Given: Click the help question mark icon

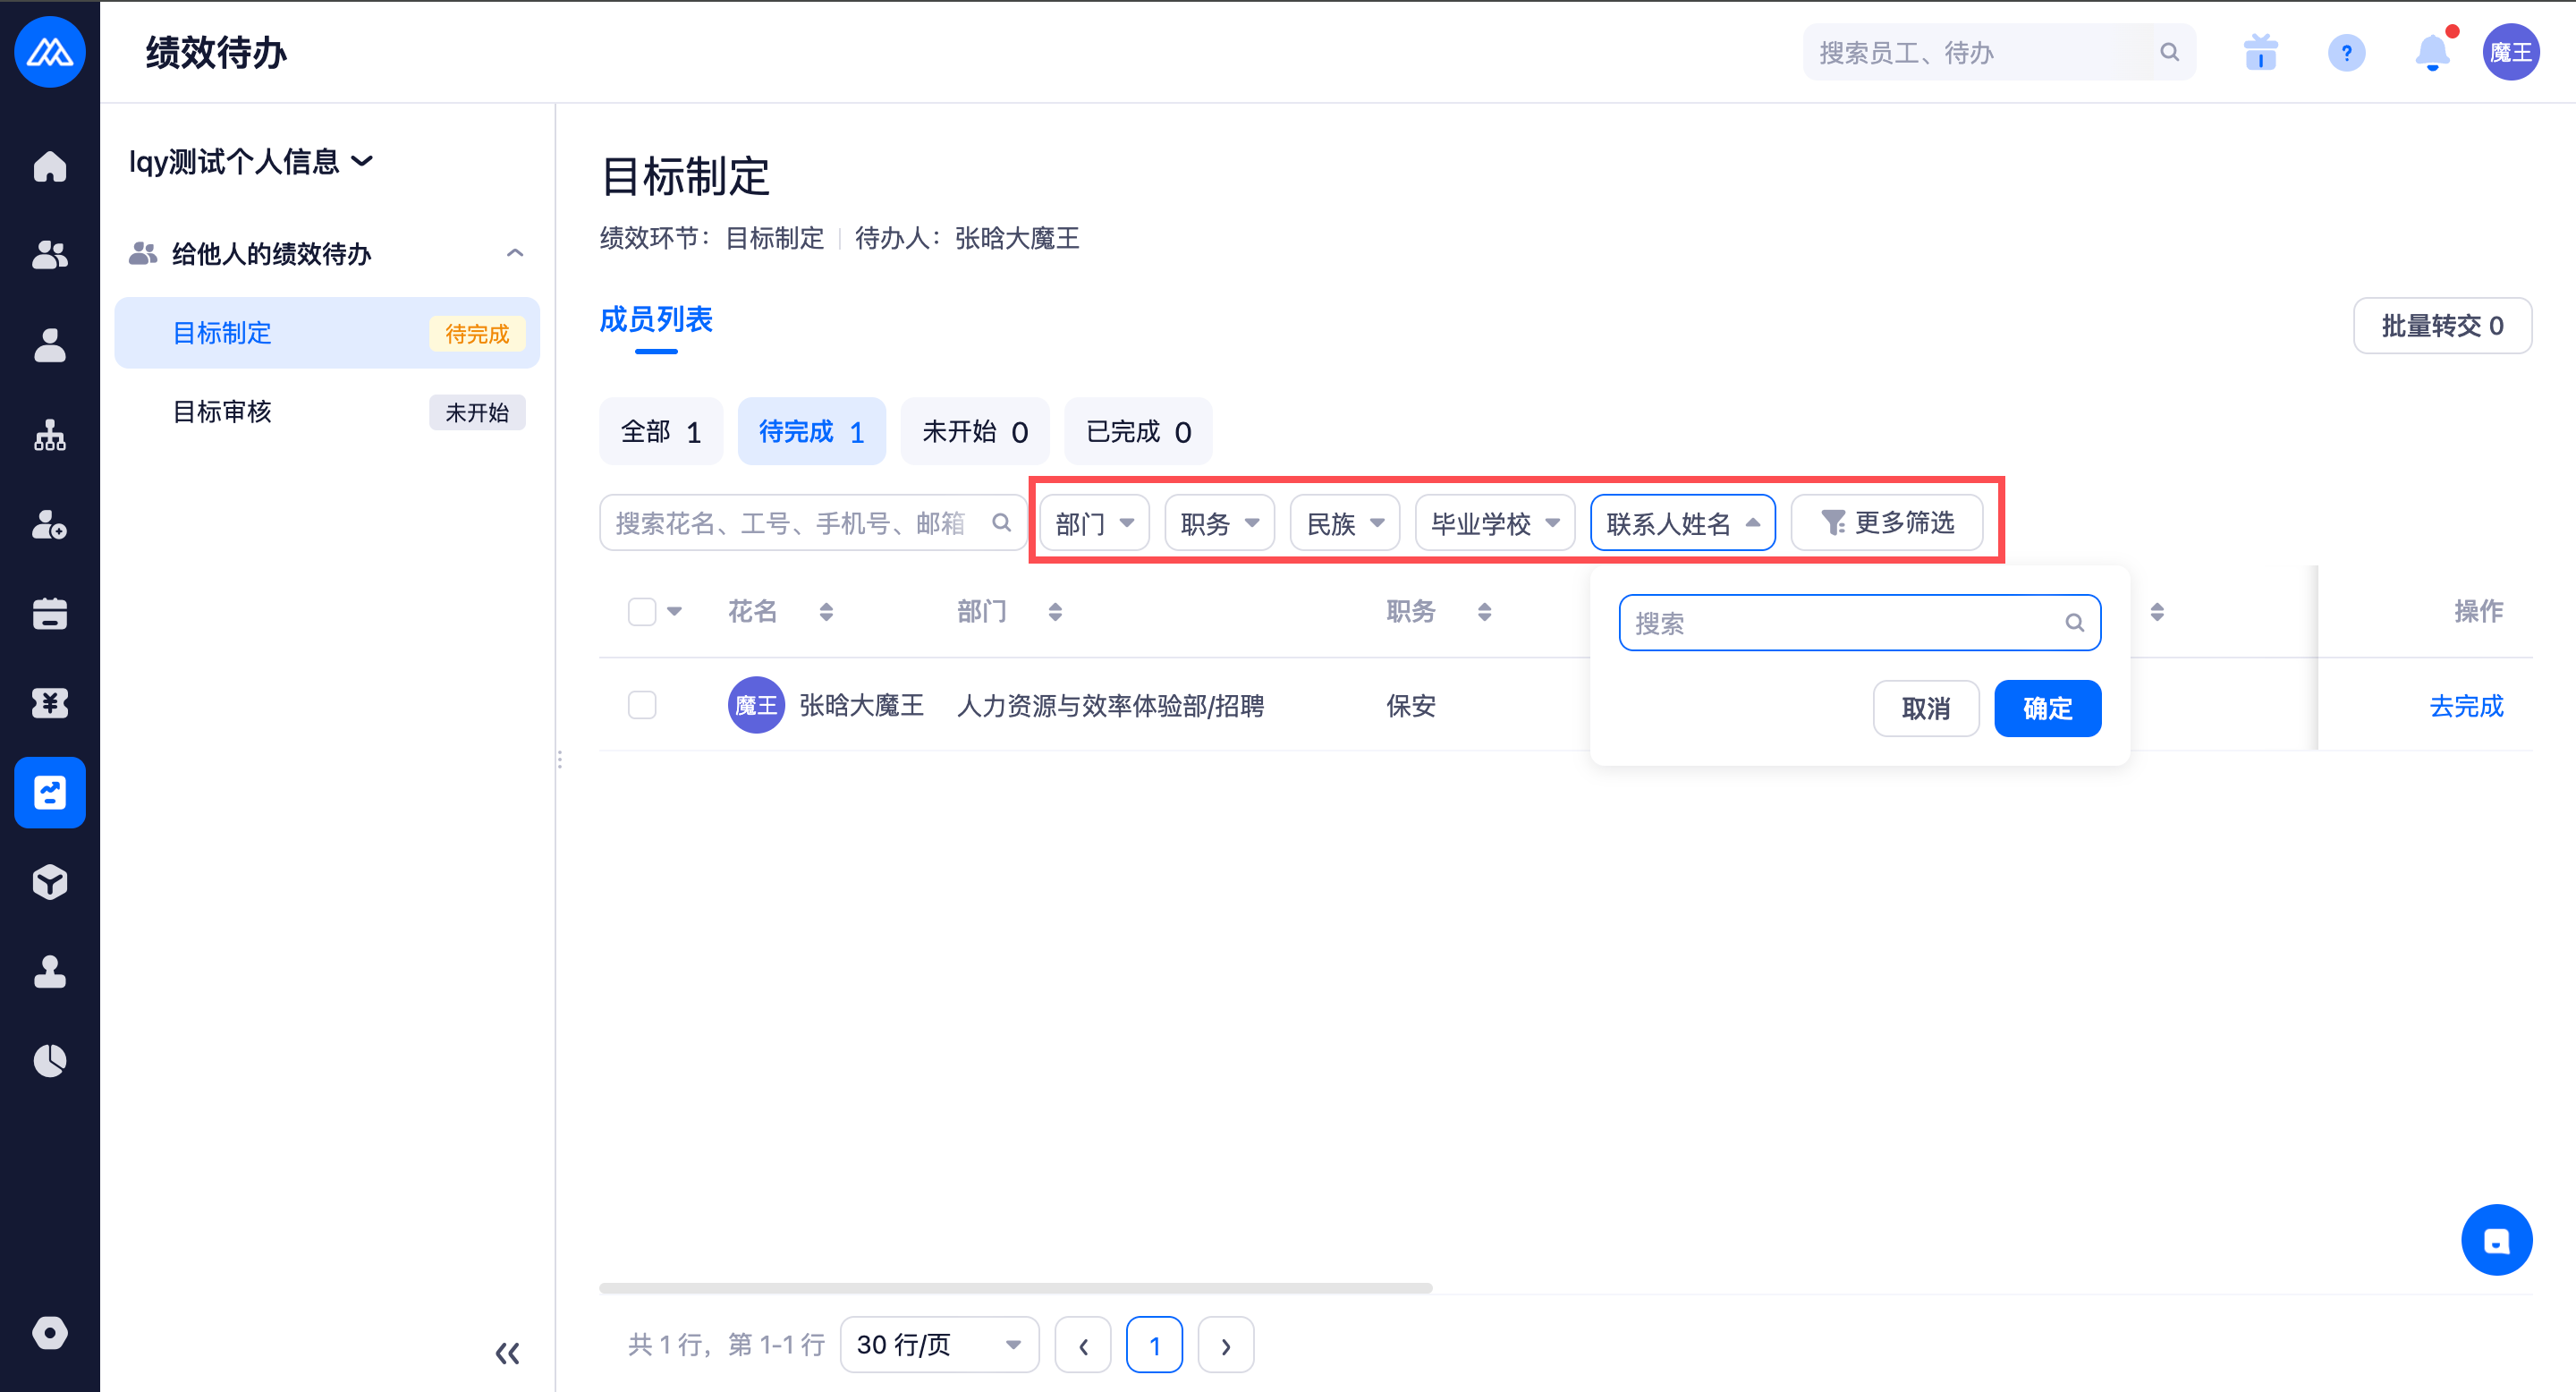Looking at the screenshot, I should (x=2346, y=52).
